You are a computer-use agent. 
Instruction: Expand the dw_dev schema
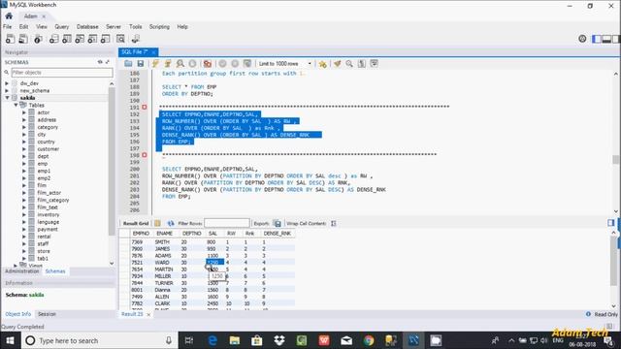pyautogui.click(x=7, y=83)
